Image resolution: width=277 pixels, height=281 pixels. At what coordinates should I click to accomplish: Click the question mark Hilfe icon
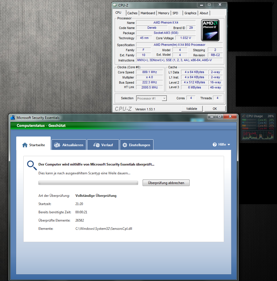(x=215, y=144)
